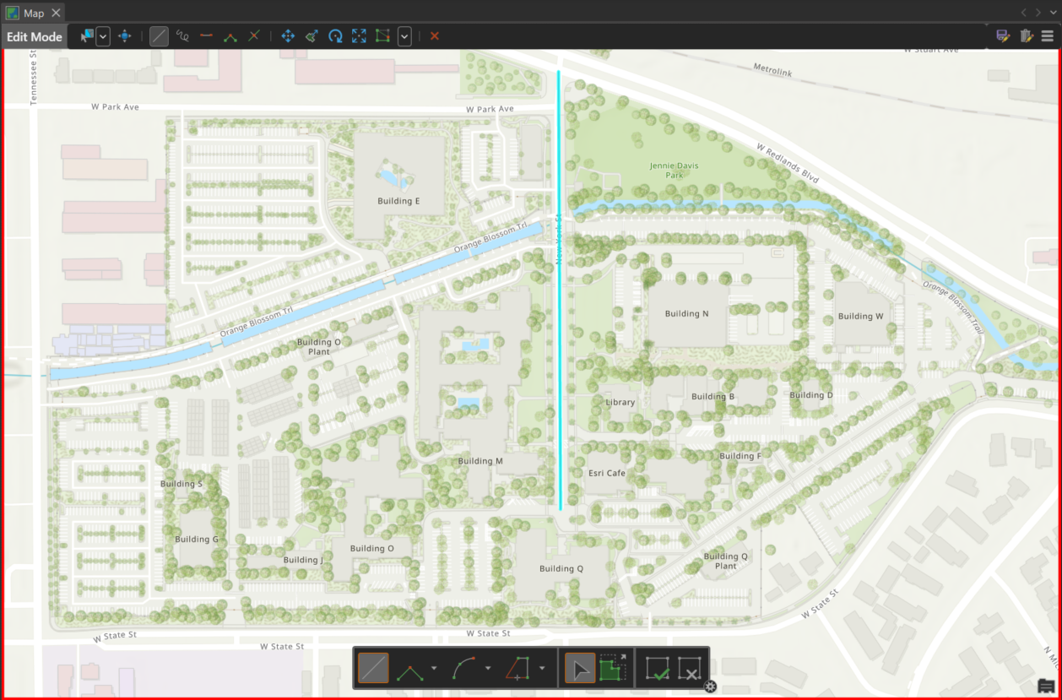The height and width of the screenshot is (700, 1062).
Task: Expand the tools gallery dropdown in top toolbar
Action: 404,36
